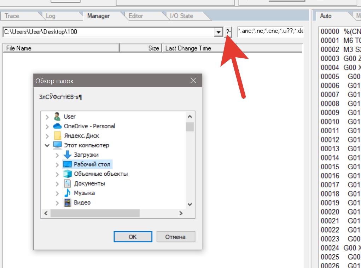The width and height of the screenshot is (361, 268).
Task: Click the Объемные объекты cube icon
Action: (x=67, y=174)
